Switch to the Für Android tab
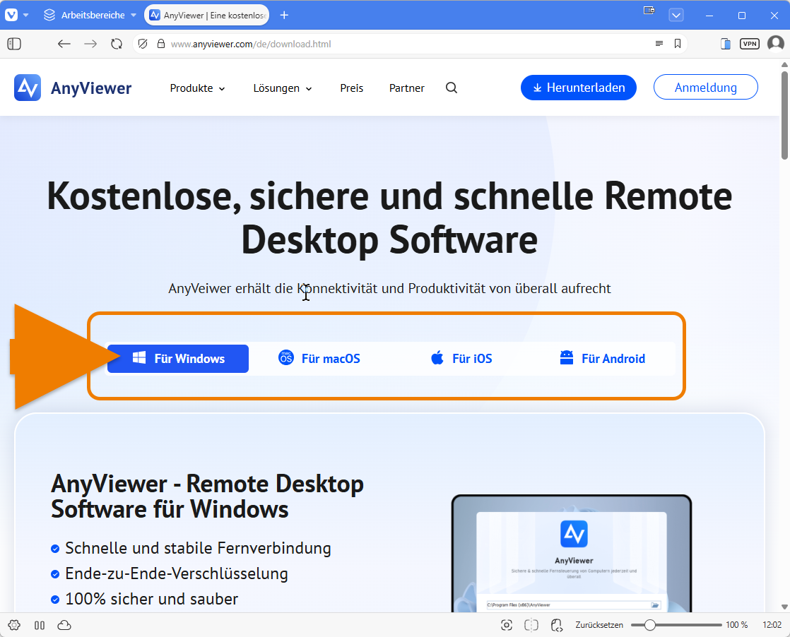The width and height of the screenshot is (790, 637). (602, 359)
